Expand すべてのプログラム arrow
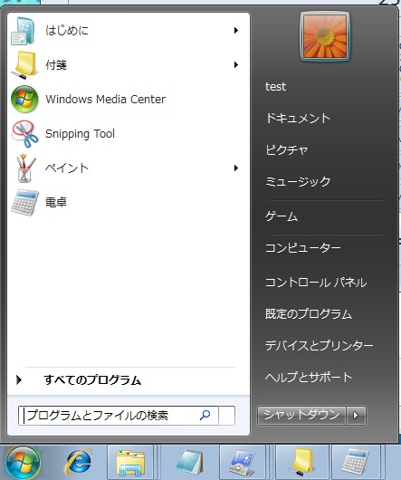401x480 pixels. [19, 379]
